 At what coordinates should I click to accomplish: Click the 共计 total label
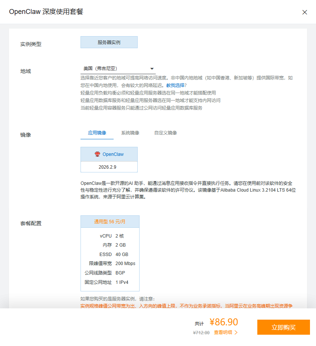pyautogui.click(x=199, y=324)
